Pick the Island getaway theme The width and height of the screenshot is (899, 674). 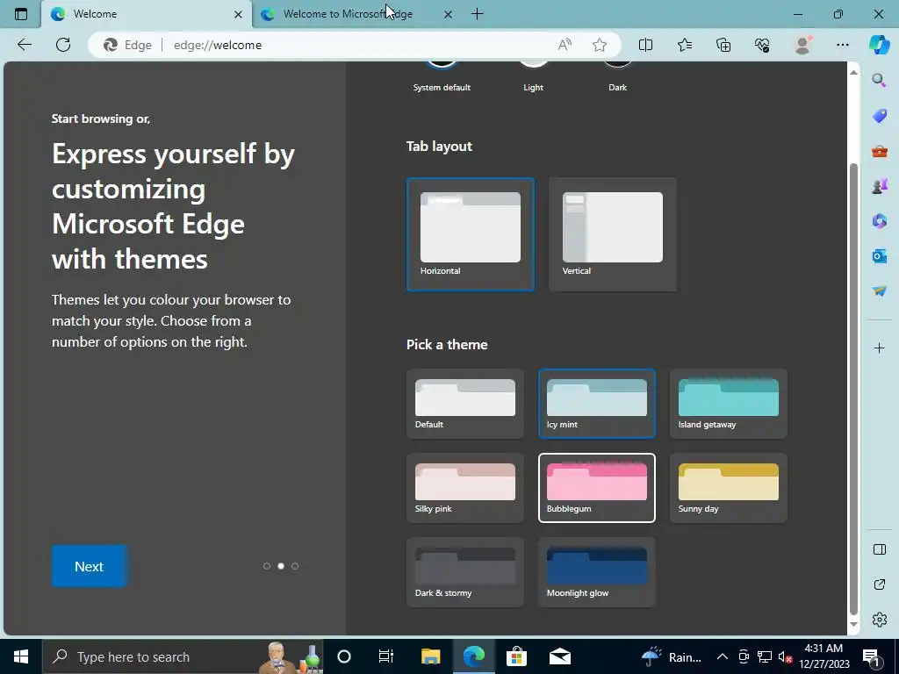tap(728, 404)
